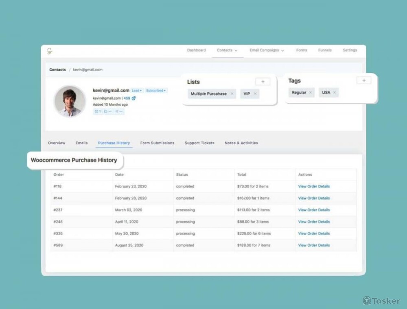Switch to the Support Tickets tab
The height and width of the screenshot is (309, 407).
coord(199,143)
